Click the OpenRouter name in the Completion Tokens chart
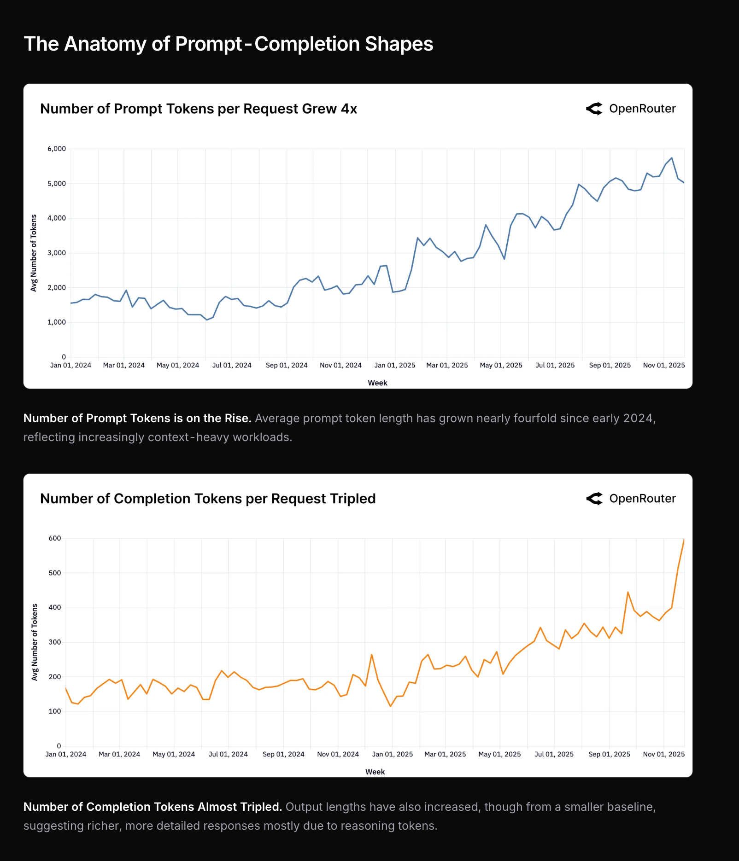Viewport: 739px width, 861px height. coord(642,499)
